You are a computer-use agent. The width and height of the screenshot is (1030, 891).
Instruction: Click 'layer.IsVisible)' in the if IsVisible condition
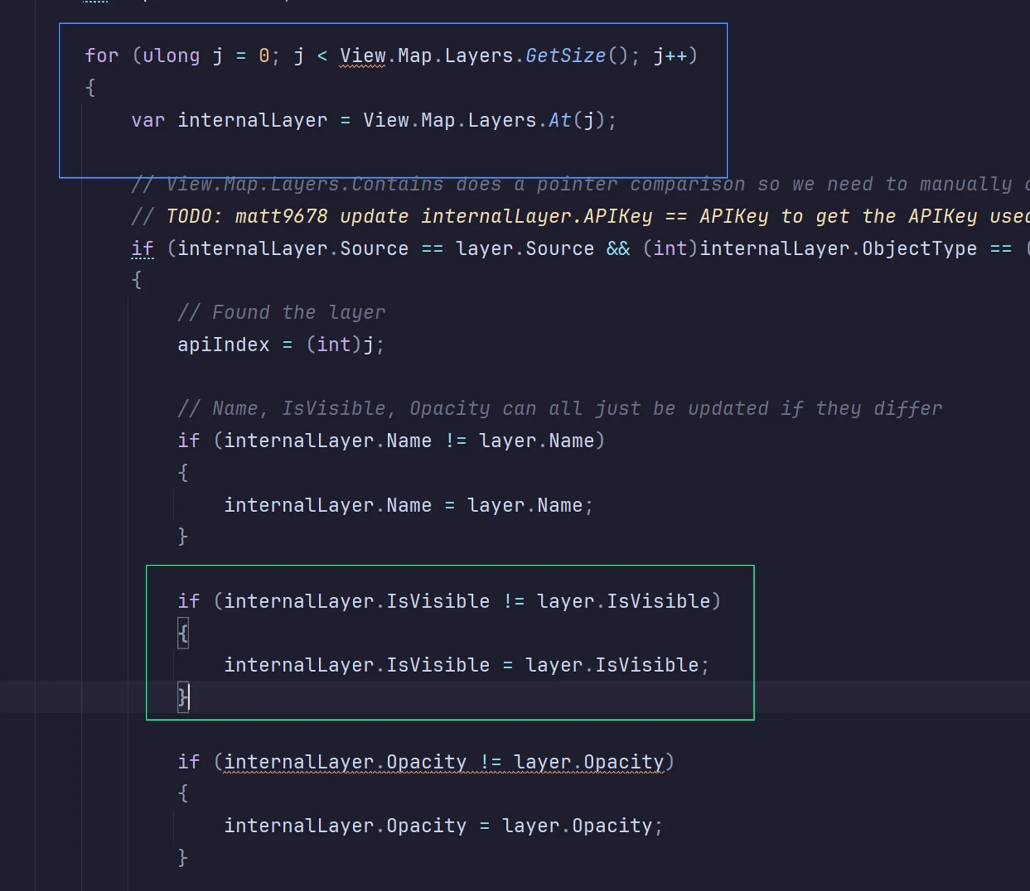pyautogui.click(x=629, y=601)
